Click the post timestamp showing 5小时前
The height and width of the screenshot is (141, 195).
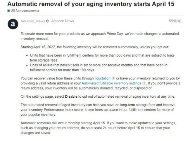click(x=175, y=21)
